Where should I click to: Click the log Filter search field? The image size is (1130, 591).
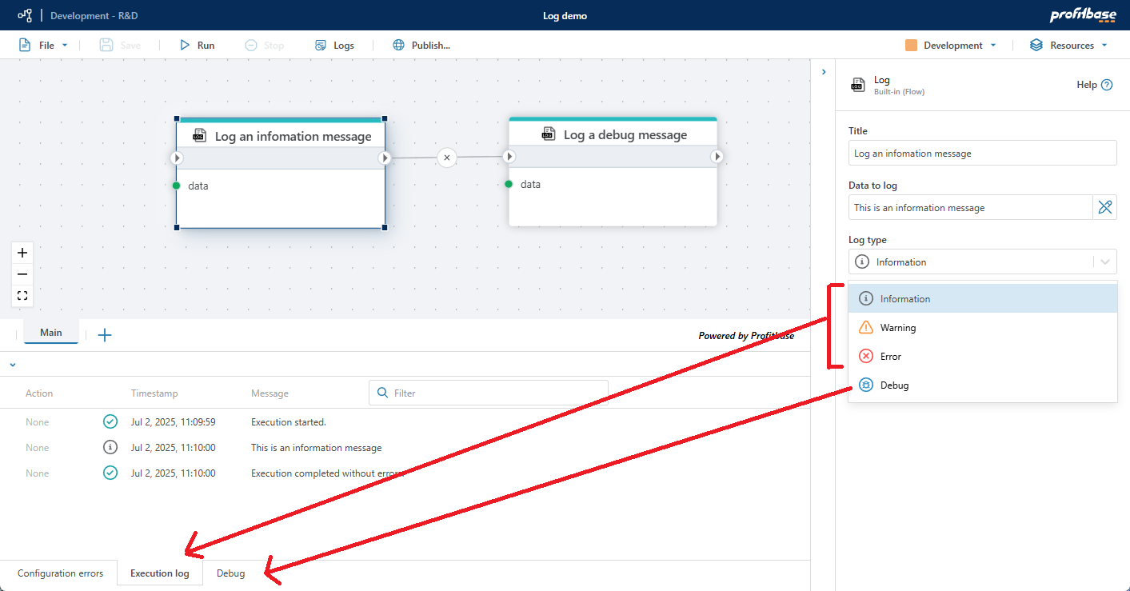pos(496,393)
